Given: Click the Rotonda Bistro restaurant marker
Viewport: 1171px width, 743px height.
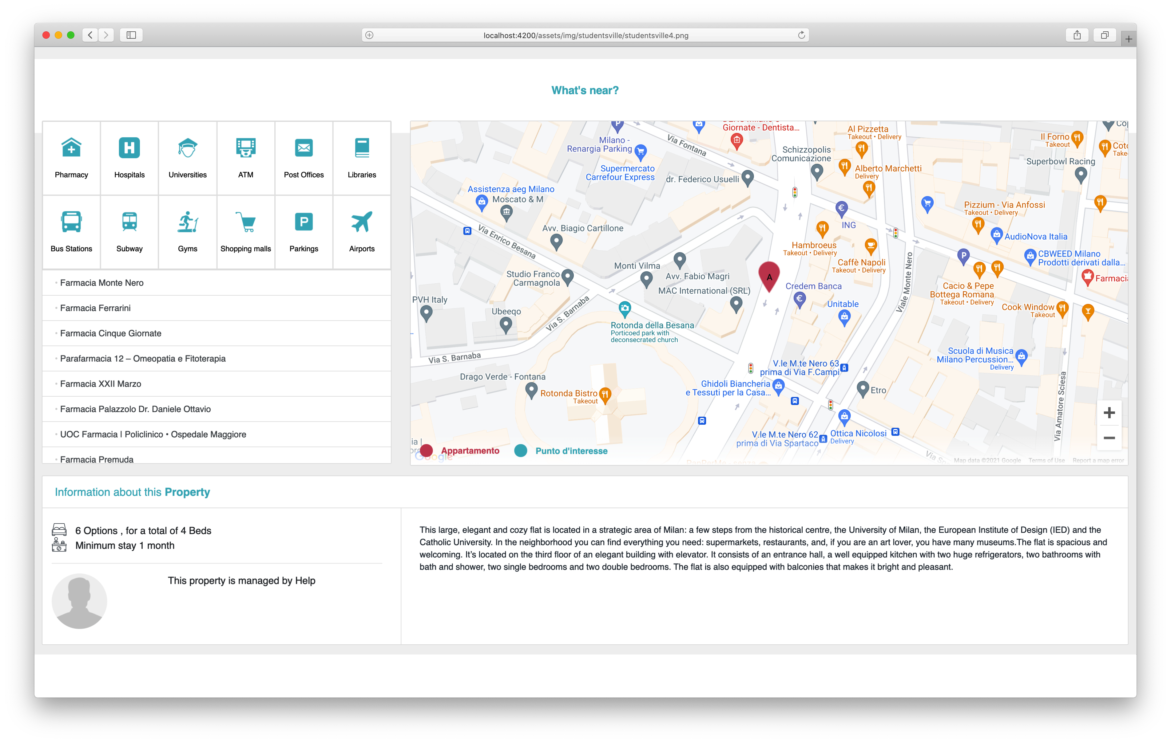Looking at the screenshot, I should (x=605, y=395).
